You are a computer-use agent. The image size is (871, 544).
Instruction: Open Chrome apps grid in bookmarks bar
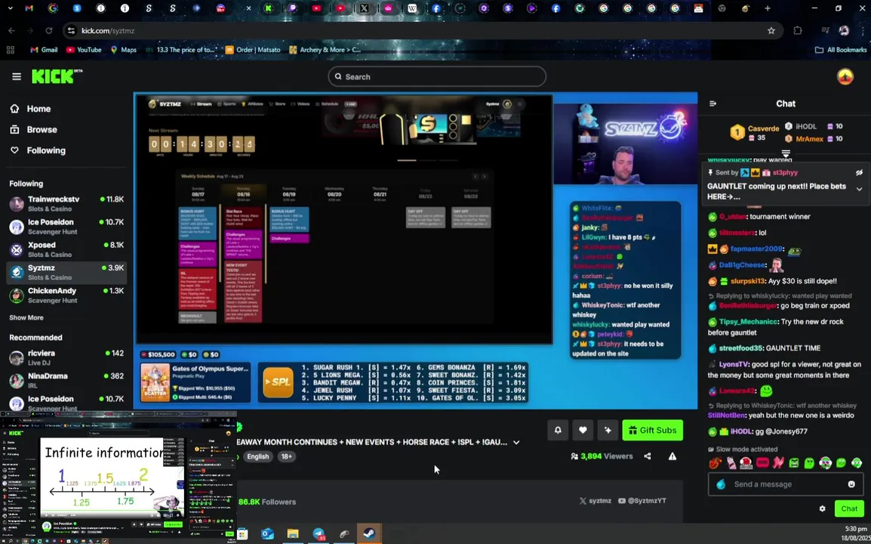click(10, 50)
